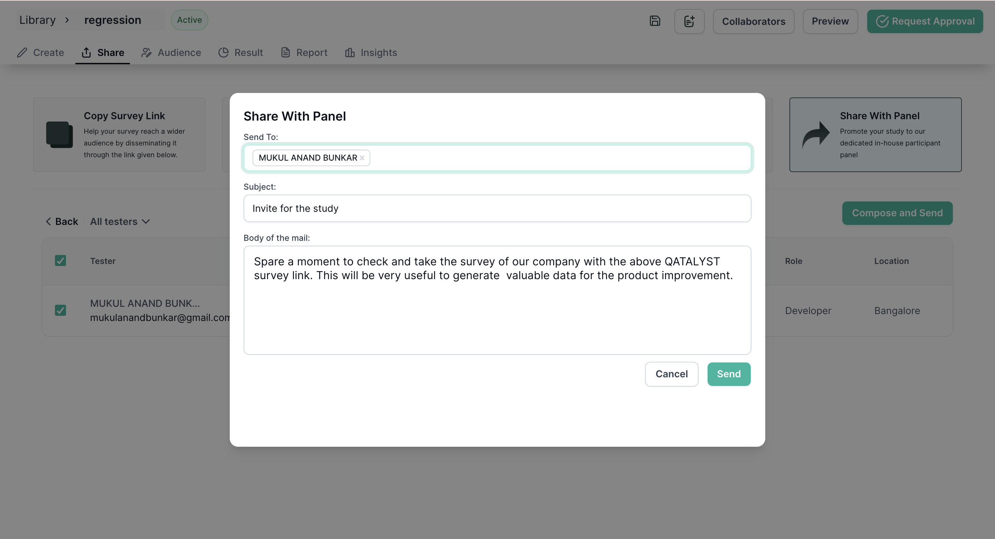
Task: Remove MUKUL ANAND BUNKAR recipient tag
Action: coord(362,158)
